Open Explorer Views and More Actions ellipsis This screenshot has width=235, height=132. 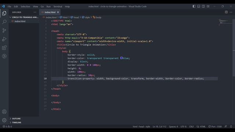[35, 12]
